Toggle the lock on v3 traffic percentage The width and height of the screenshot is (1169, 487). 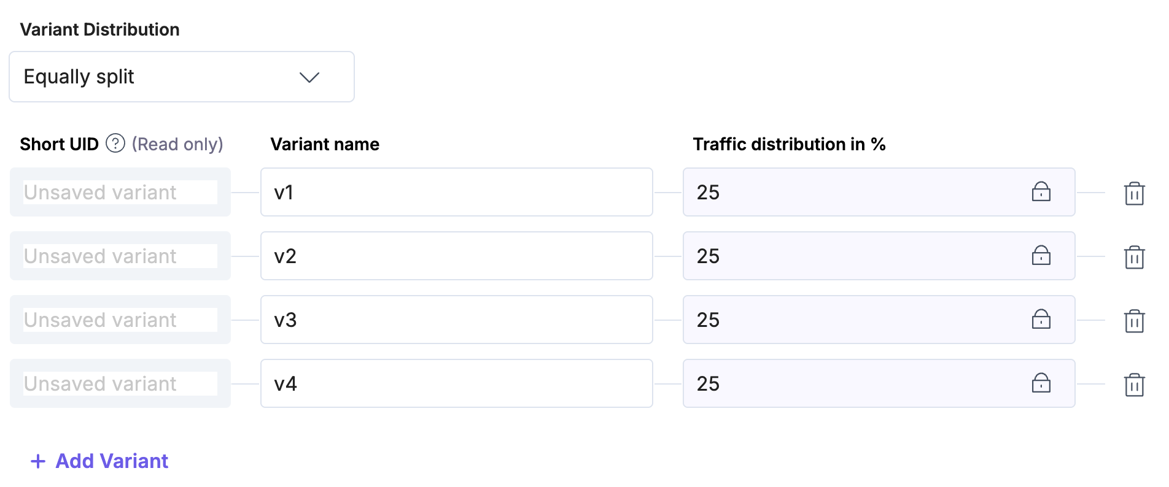tap(1041, 320)
